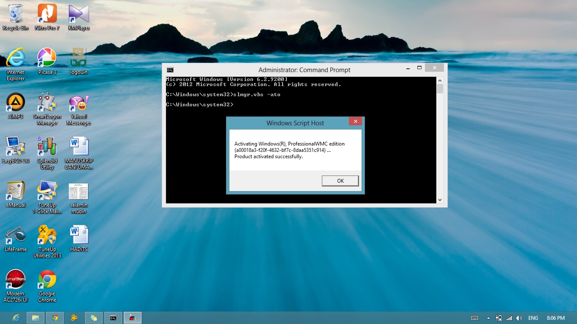577x324 pixels.
Task: Select the Modem AC2726i UI shortcut
Action: [16, 286]
